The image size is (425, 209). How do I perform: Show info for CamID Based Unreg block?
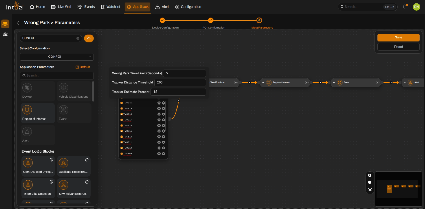pyautogui.click(x=51, y=160)
